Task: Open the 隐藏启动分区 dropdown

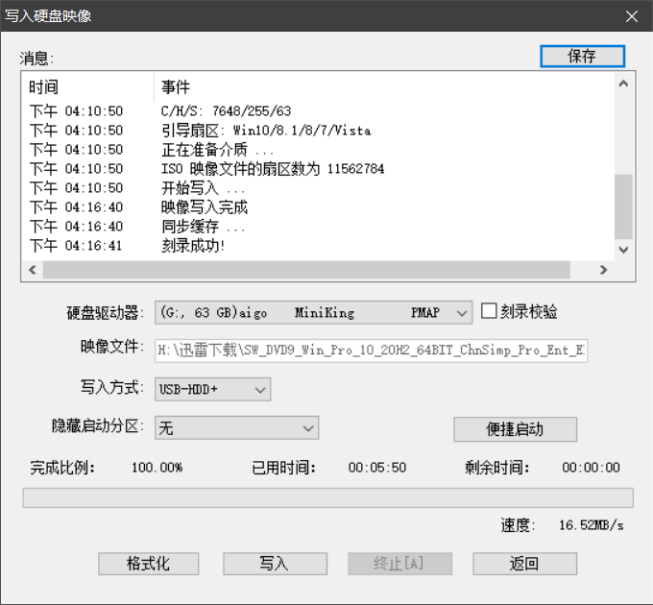Action: (236, 427)
